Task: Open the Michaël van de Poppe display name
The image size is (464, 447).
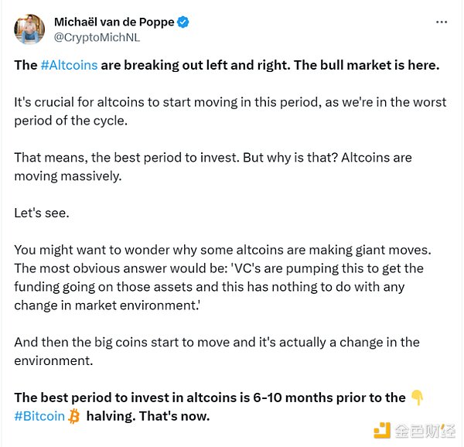Action: 114,22
